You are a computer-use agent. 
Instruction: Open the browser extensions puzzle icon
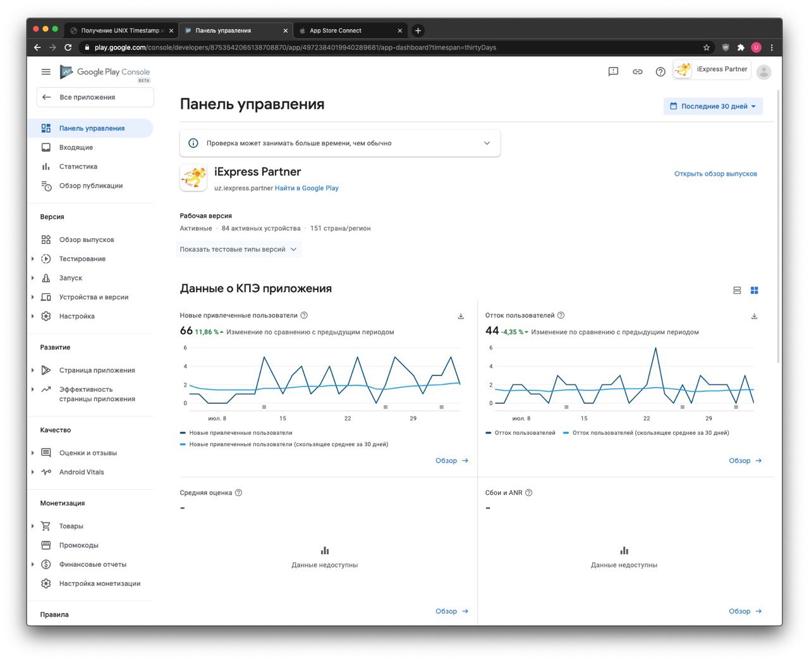741,47
